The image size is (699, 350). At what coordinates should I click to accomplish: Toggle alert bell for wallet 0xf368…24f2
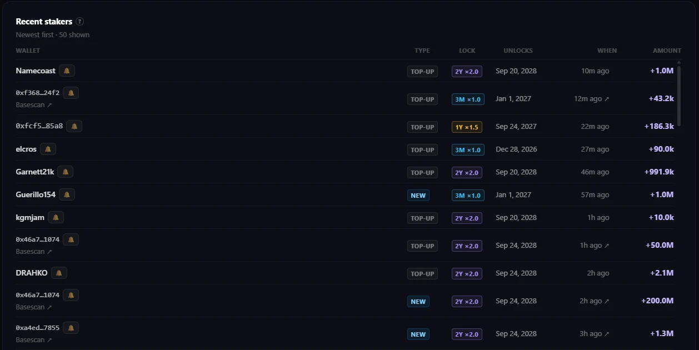71,93
